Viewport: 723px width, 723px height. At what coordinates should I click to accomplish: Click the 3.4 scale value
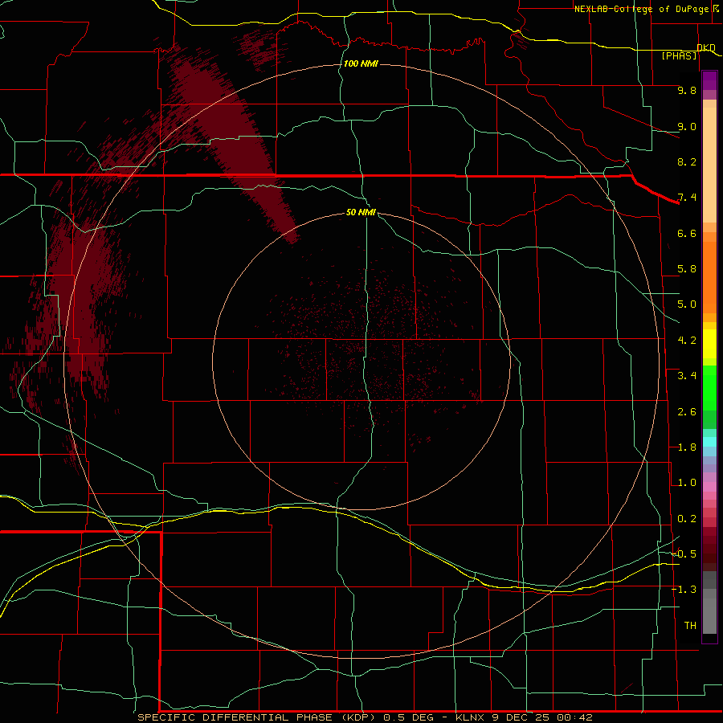click(687, 376)
